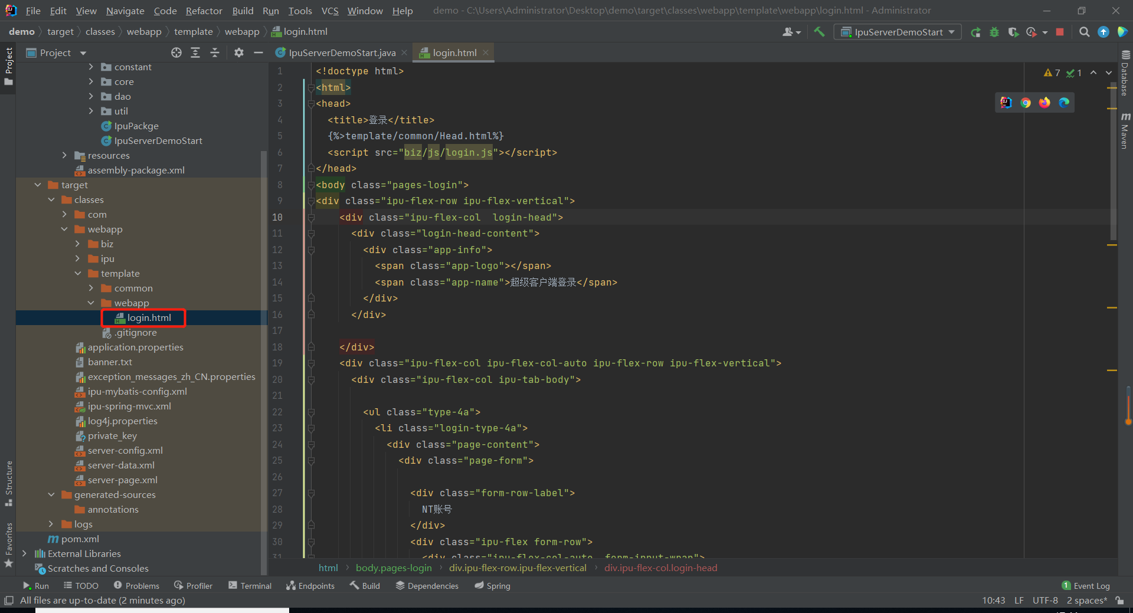Click the Build project hammer icon
Image resolution: width=1133 pixels, height=613 pixels.
[x=819, y=32]
